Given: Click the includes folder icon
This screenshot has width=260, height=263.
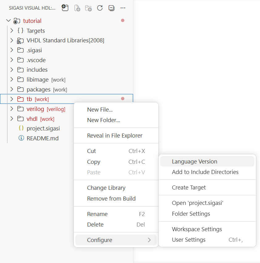Looking at the screenshot, I should [x=20, y=70].
